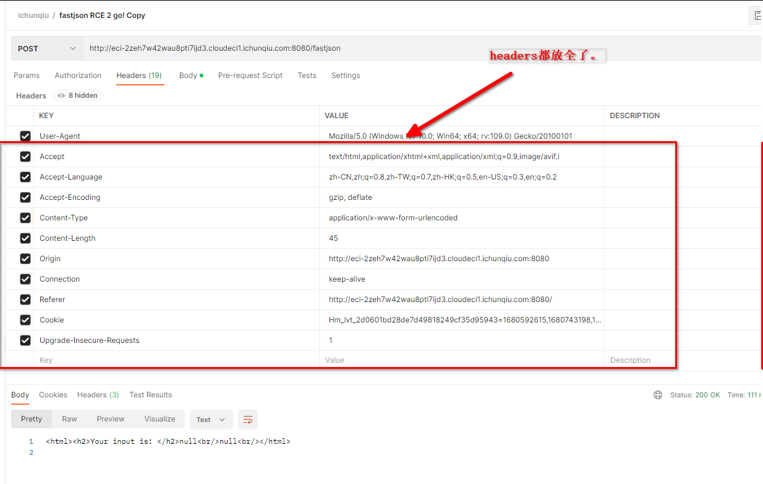Viewport: 763px width, 484px height.
Task: Switch response view to Raw
Action: click(x=69, y=419)
